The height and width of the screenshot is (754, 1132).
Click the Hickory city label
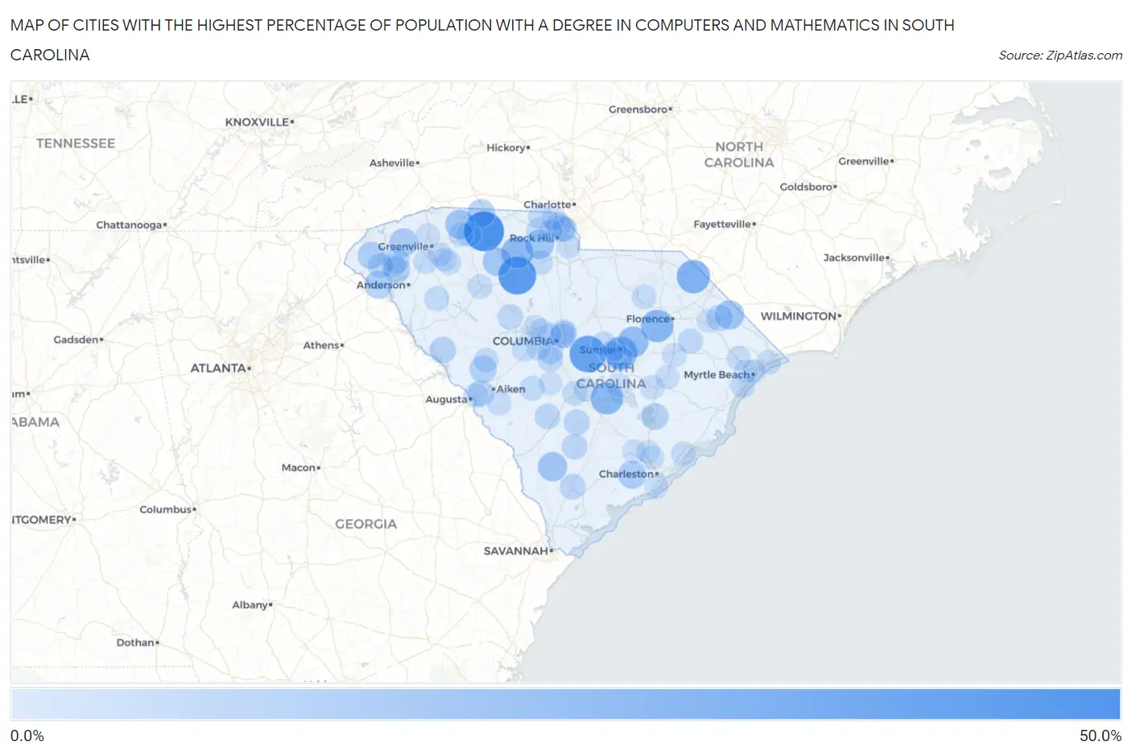pos(508,148)
